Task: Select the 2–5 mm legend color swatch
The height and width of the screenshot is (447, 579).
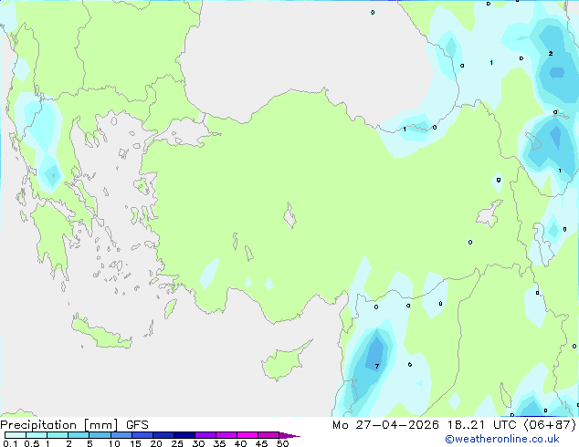Action: pos(79,435)
